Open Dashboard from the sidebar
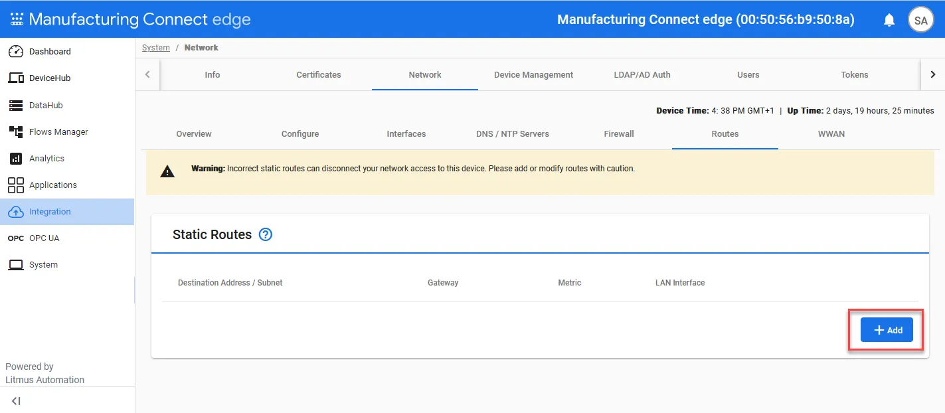The width and height of the screenshot is (945, 413). pyautogui.click(x=67, y=52)
